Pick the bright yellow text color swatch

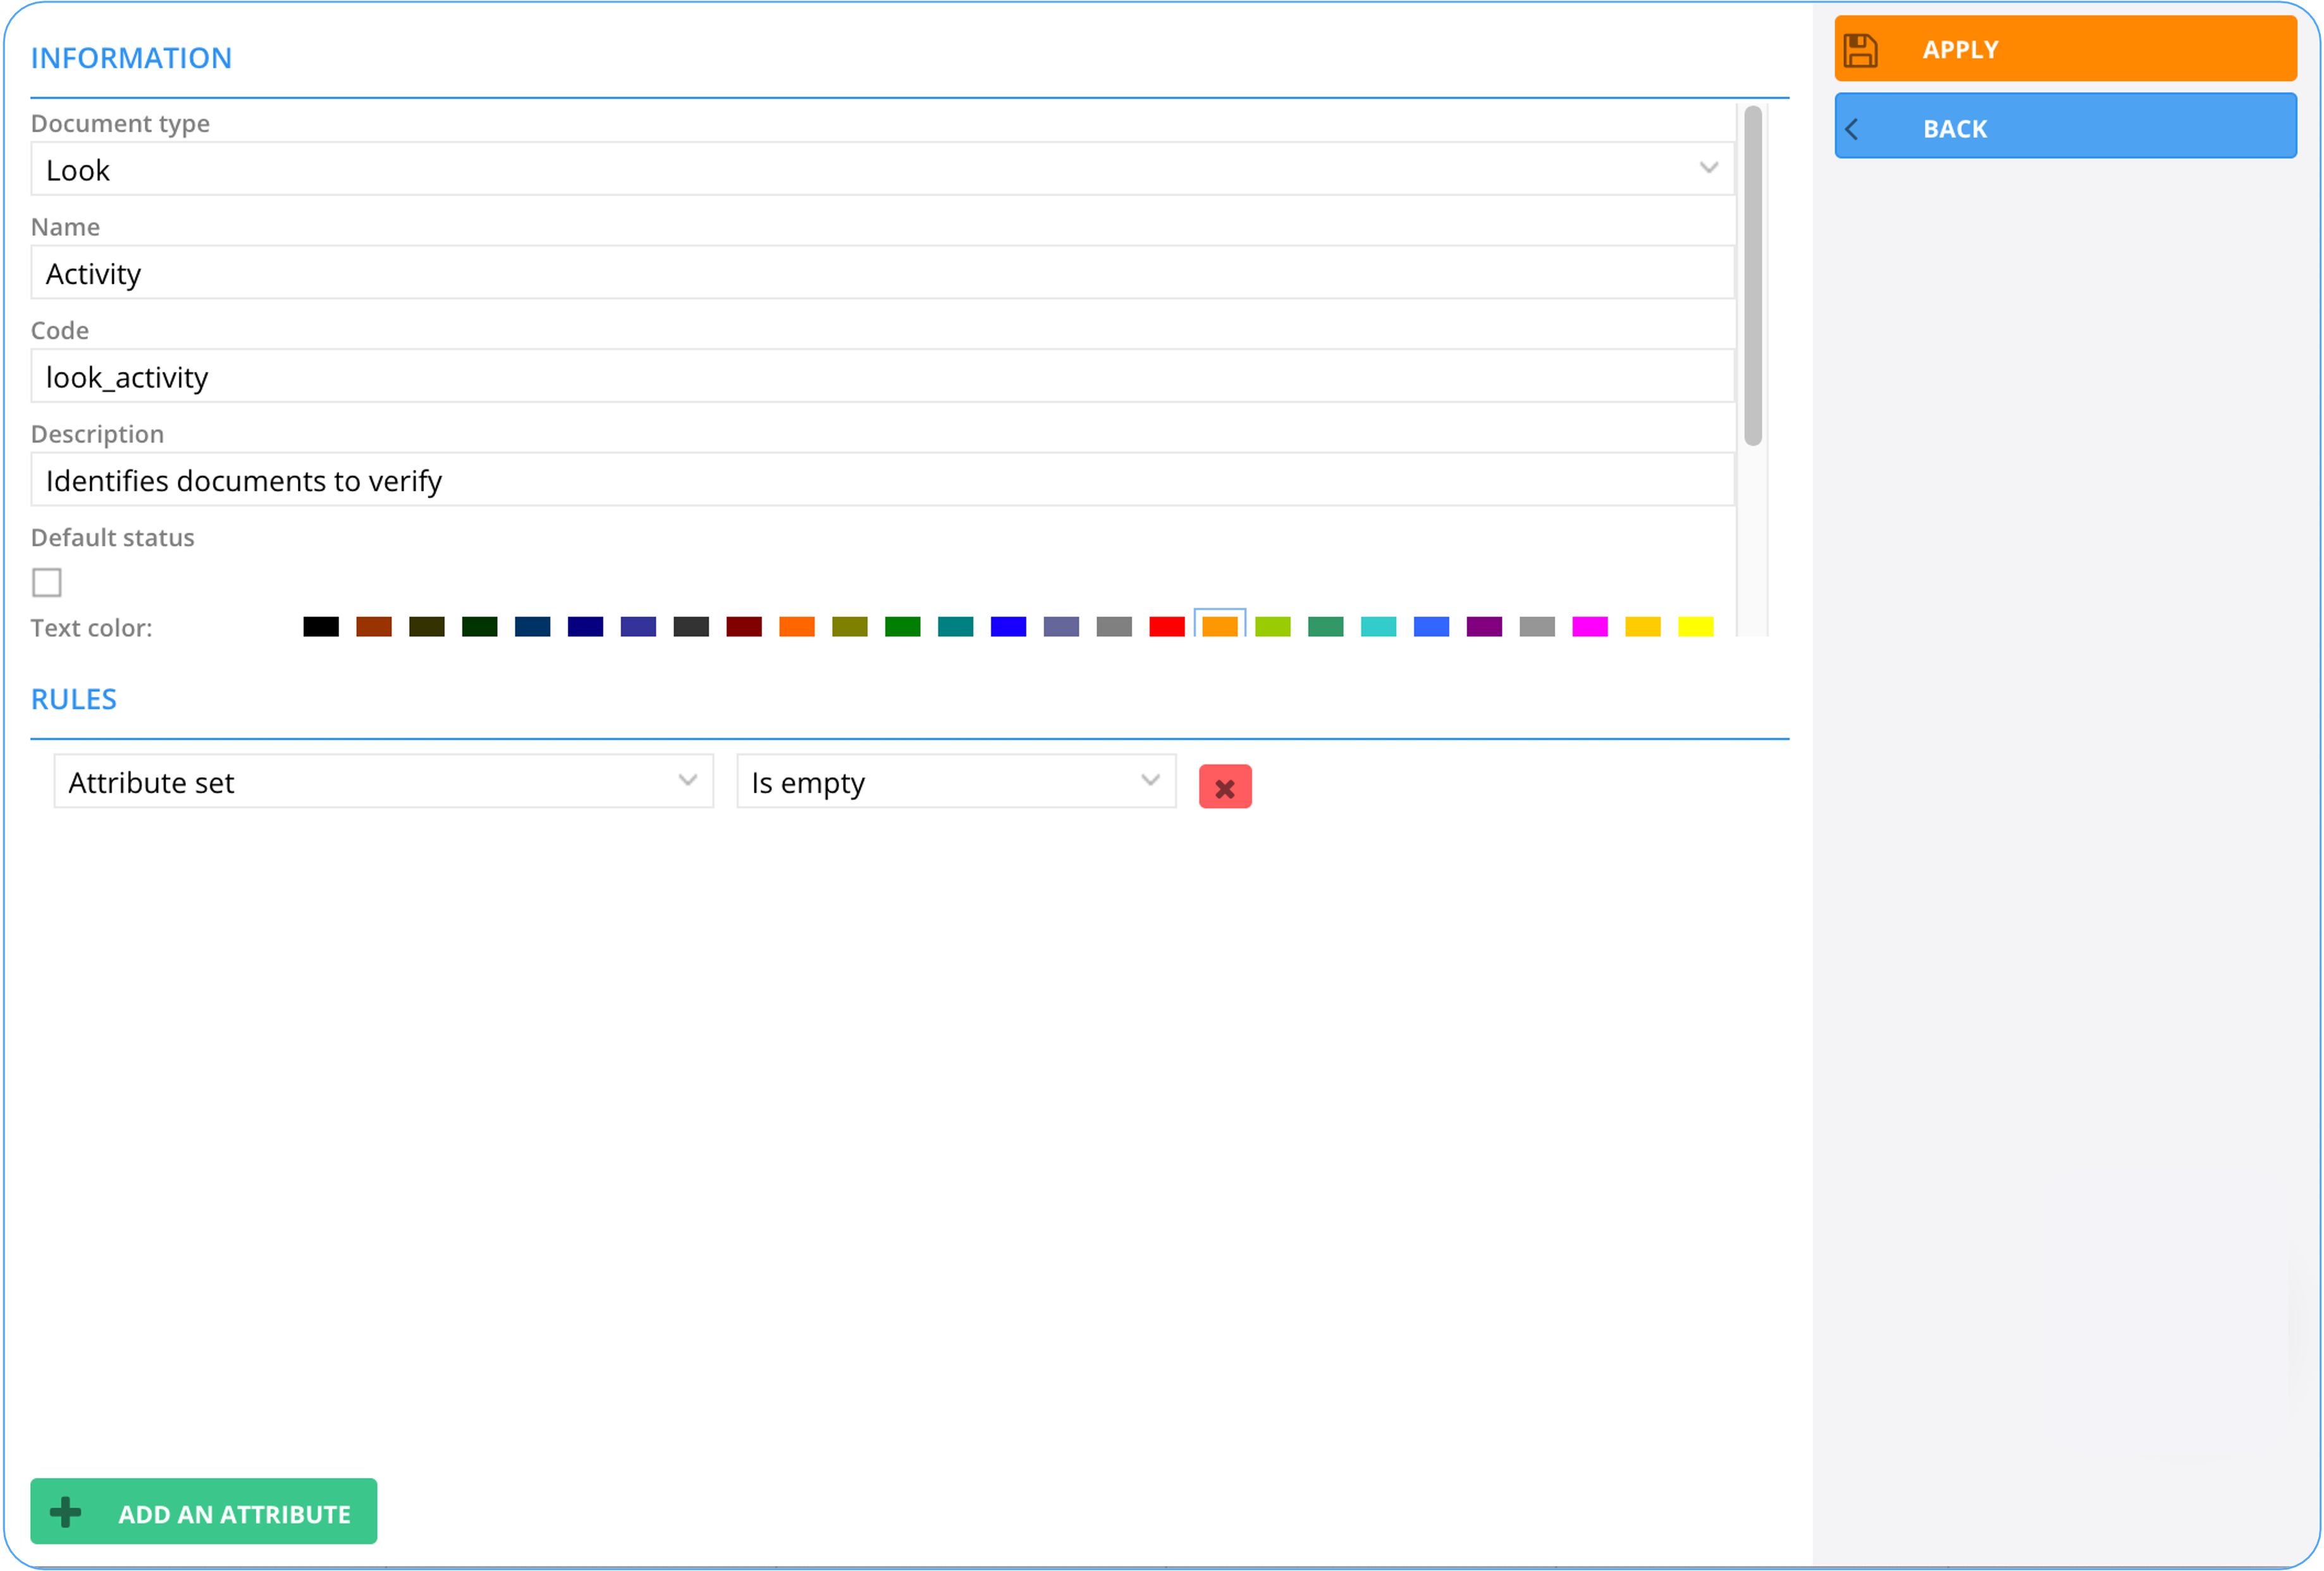coord(1696,627)
